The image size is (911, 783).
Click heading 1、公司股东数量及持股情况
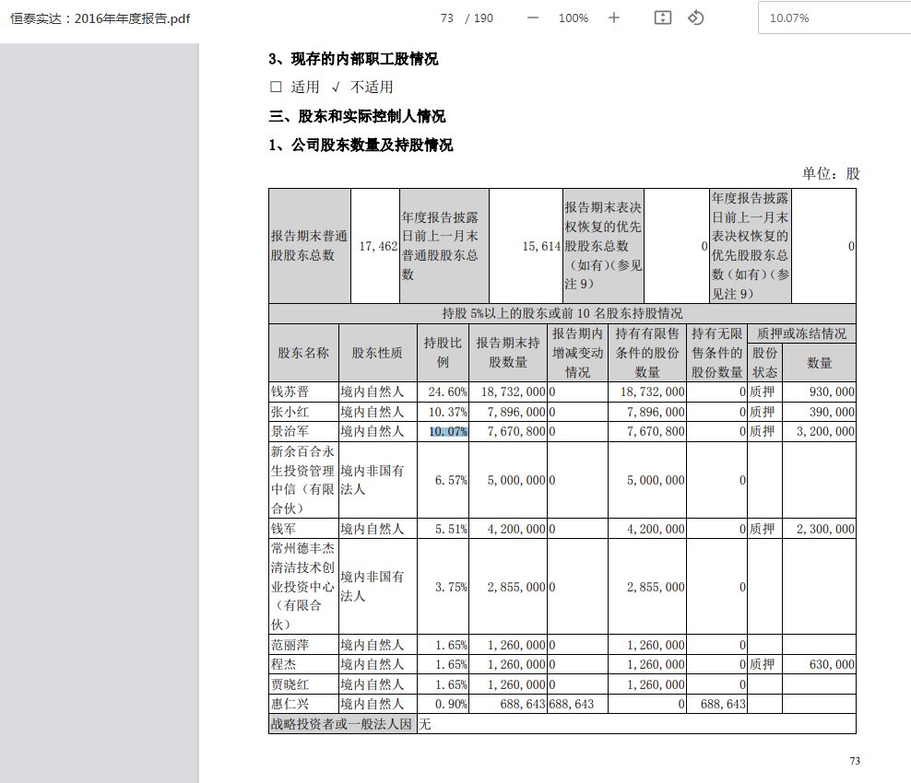tap(361, 146)
